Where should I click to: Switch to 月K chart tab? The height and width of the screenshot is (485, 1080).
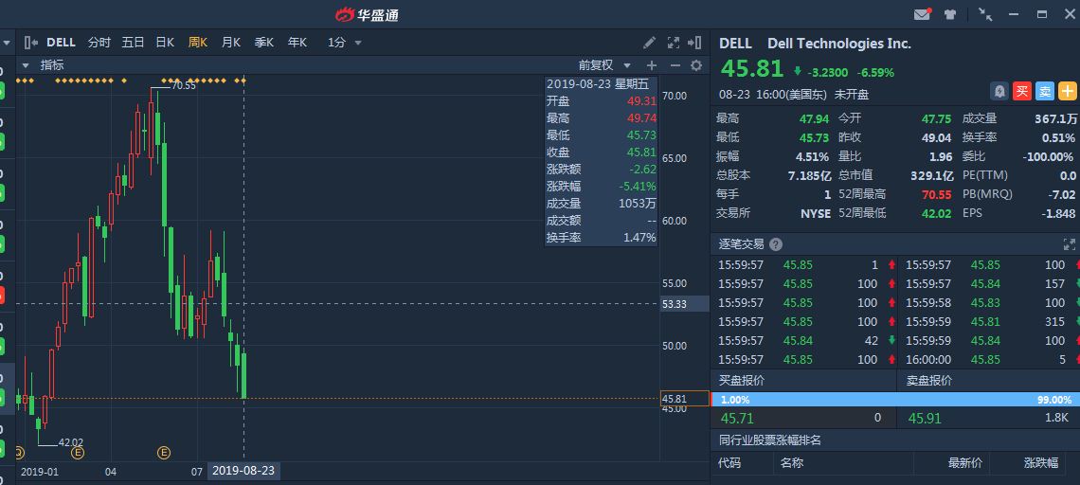[x=231, y=43]
